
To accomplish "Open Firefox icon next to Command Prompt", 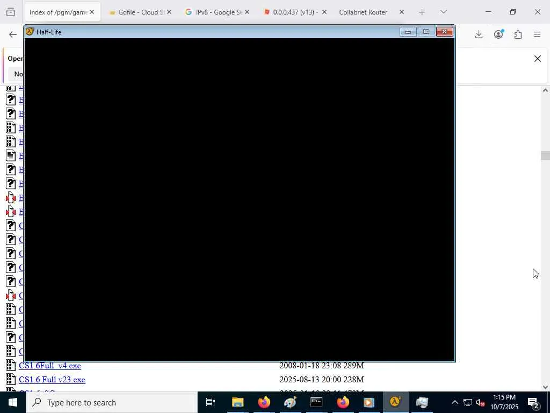I will (x=343, y=402).
